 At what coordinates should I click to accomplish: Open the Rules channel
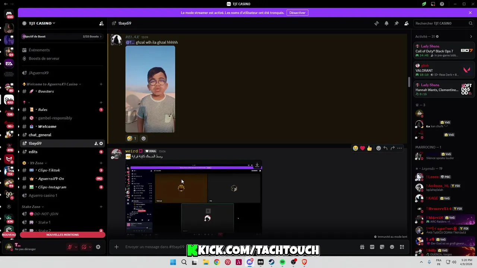point(63,110)
